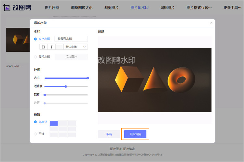Select the center position grid cell
Viewport: 244px width, 162px height.
pos(63,129)
